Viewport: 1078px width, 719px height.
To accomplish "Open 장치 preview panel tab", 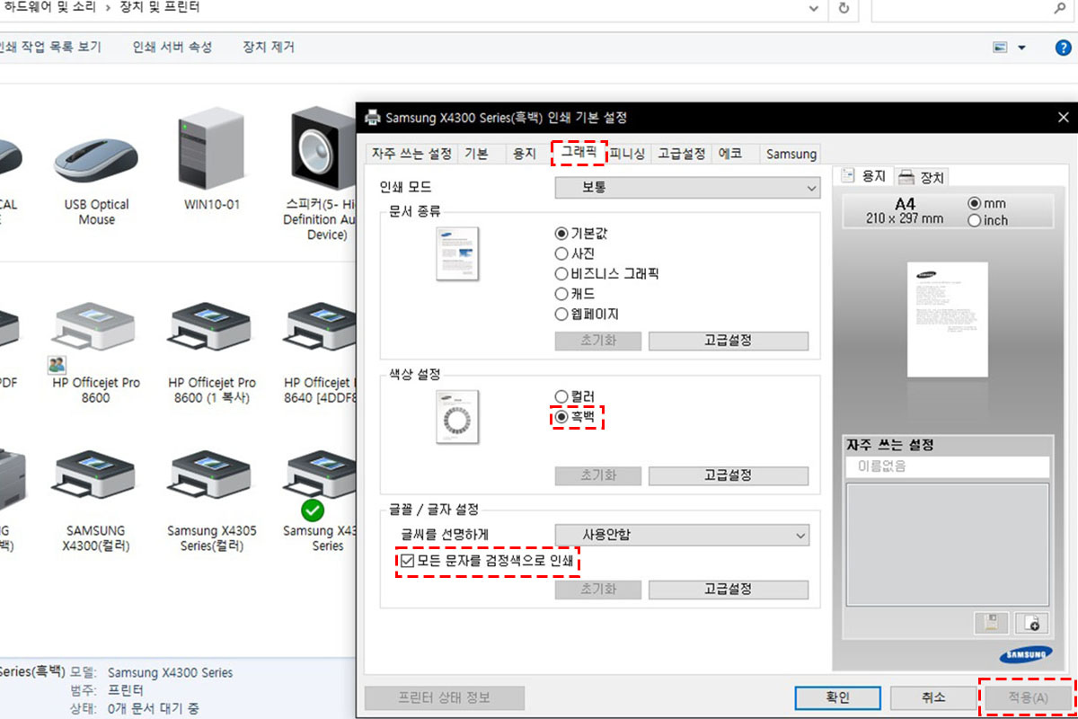I will point(921,177).
